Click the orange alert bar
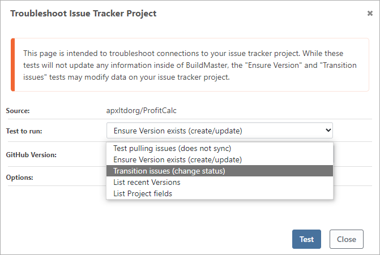 [12, 65]
